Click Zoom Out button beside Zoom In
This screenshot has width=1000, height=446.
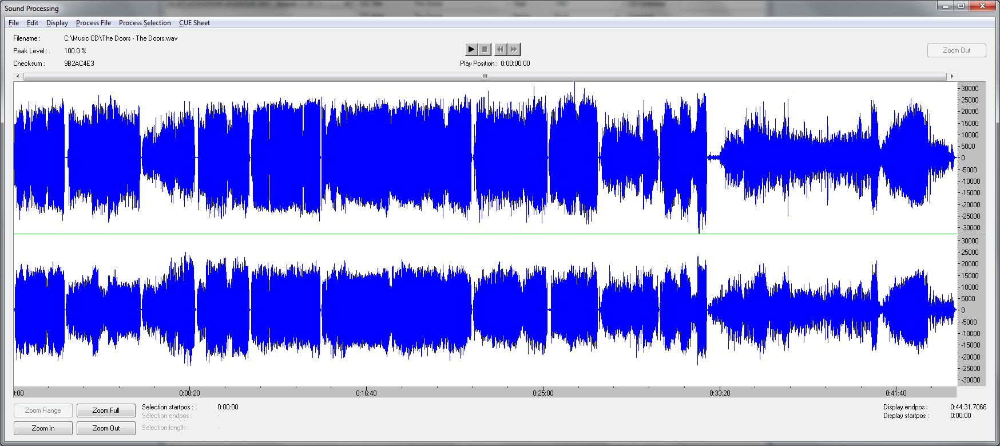coord(106,428)
